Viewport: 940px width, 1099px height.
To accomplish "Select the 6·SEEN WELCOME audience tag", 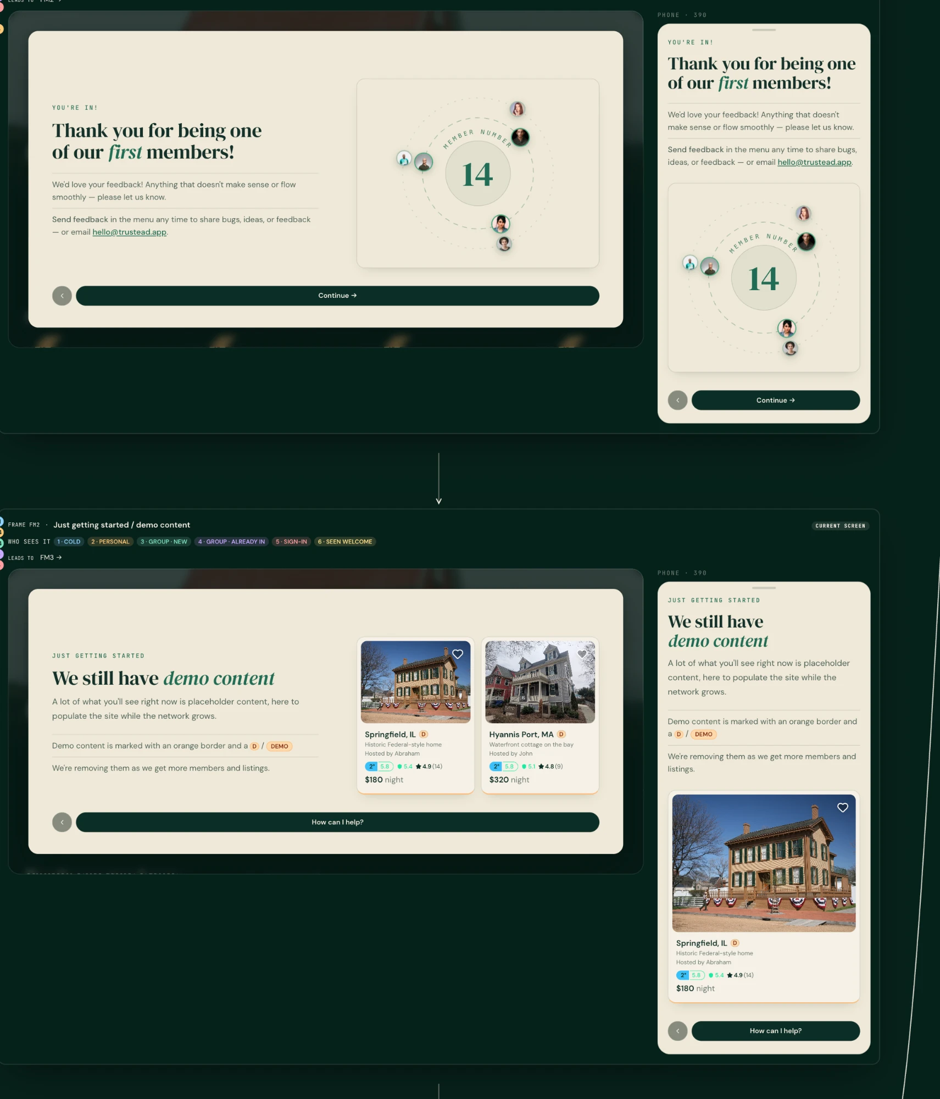I will (x=345, y=542).
